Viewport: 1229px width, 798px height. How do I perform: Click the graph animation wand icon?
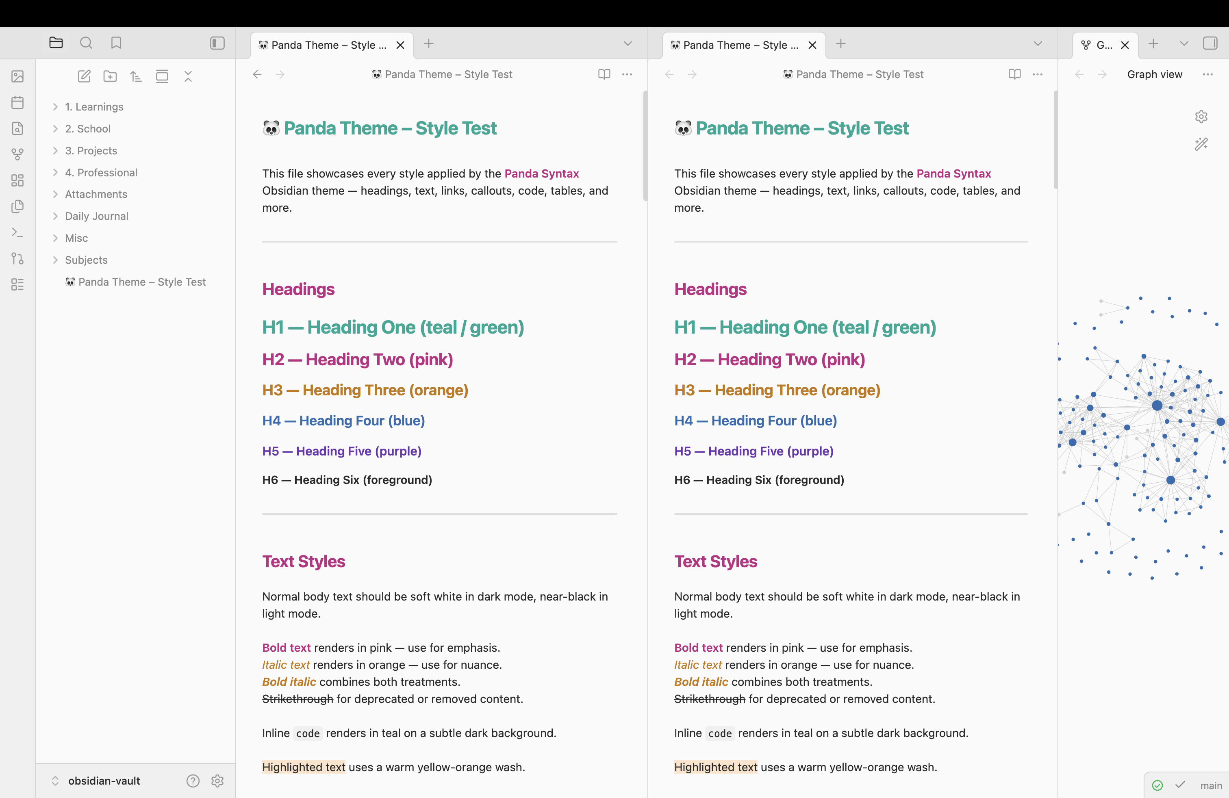(1201, 144)
